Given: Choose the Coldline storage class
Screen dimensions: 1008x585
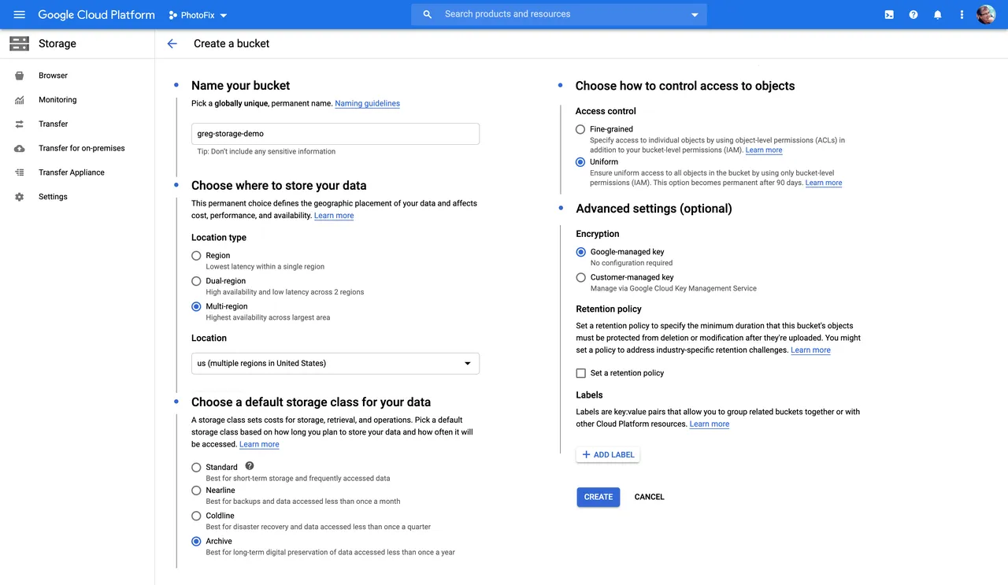Looking at the screenshot, I should [197, 516].
